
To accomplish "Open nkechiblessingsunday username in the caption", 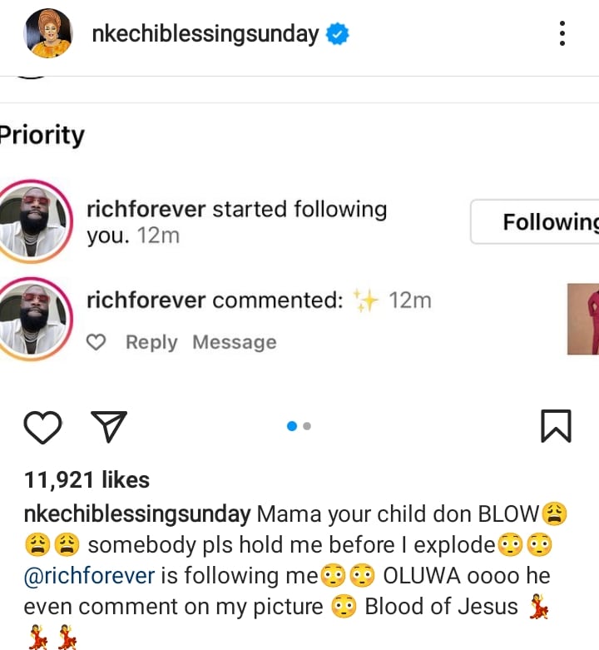I will [x=137, y=514].
